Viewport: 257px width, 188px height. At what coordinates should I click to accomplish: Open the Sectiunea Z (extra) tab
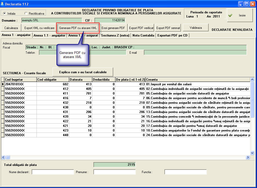coord(115,35)
